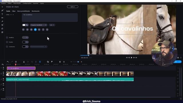Image resolution: width=183 pixels, height=103 pixels.
Task: Open the Stickers panel in the sidebar
Action: point(2,25)
